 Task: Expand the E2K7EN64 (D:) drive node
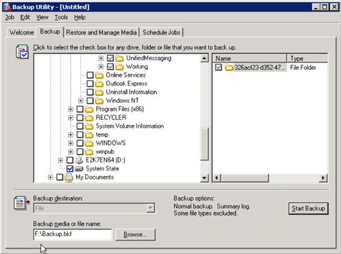click(x=60, y=160)
